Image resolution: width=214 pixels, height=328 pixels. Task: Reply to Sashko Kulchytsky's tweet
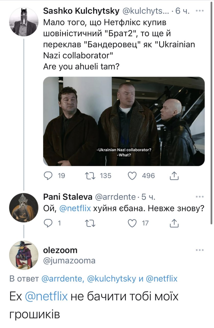48,176
